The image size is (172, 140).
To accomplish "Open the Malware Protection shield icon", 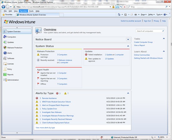I will pyautogui.click(x=5, y=48).
